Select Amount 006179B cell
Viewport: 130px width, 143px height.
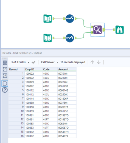click(x=67, y=86)
